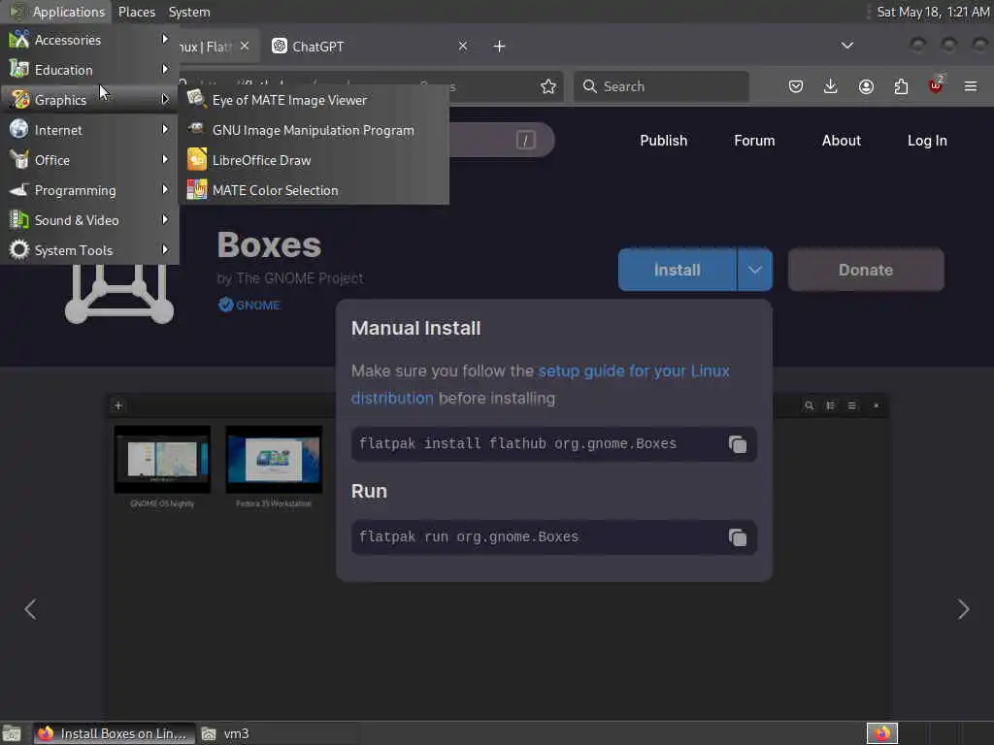The width and height of the screenshot is (994, 745).
Task: Click Log In on Flathub
Action: (x=927, y=141)
